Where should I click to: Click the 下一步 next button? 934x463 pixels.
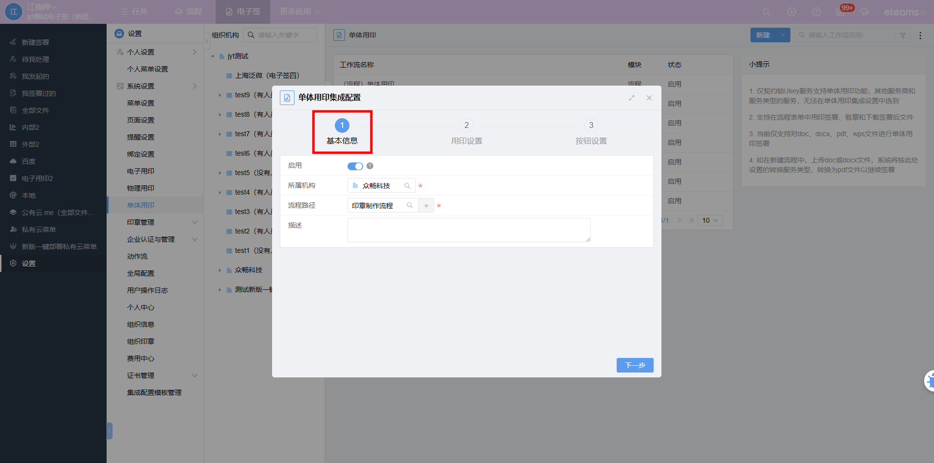[x=635, y=365]
